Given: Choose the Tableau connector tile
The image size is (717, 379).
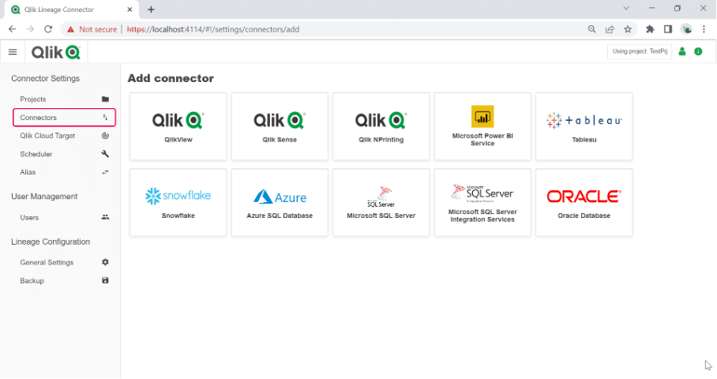Looking at the screenshot, I should coord(584,126).
